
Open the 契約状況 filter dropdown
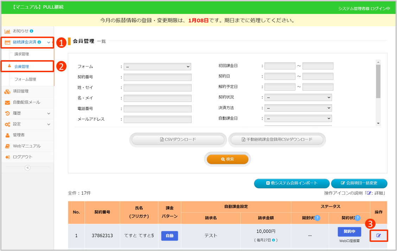298,97
